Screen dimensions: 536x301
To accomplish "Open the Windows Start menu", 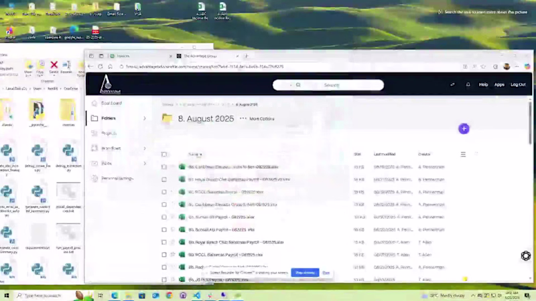I will click(7, 295).
